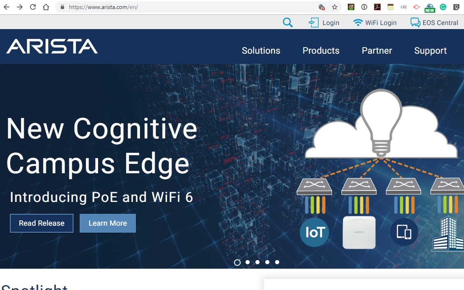Bookmark this page with the star icon
Viewport: 464px width, 290px height.
pyautogui.click(x=334, y=7)
